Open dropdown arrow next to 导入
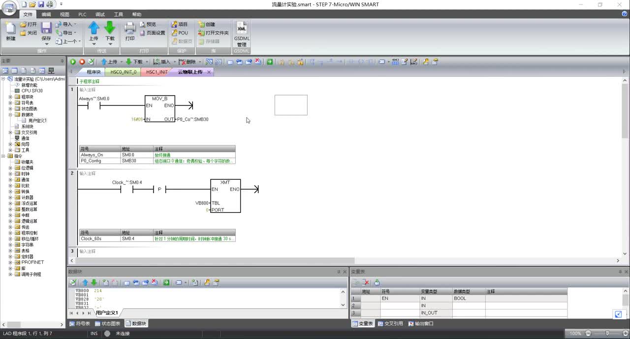This screenshot has height=339, width=630. tap(75, 25)
